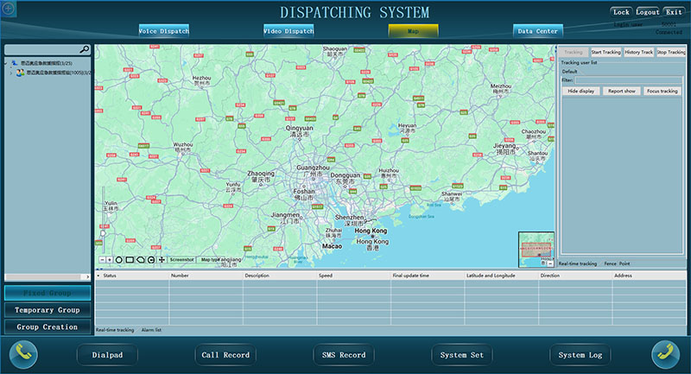Open the Alarm list tab
This screenshot has width=691, height=374.
click(151, 329)
